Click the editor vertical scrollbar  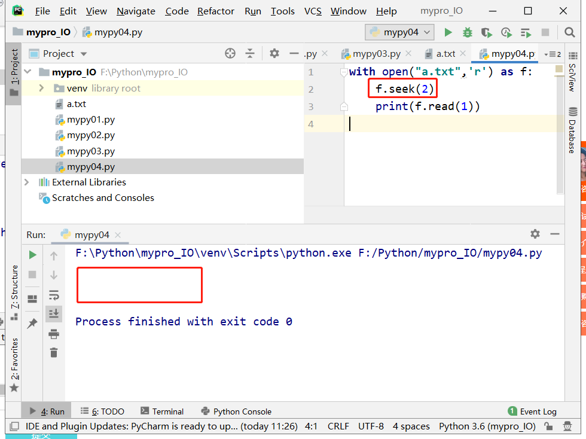point(560,135)
